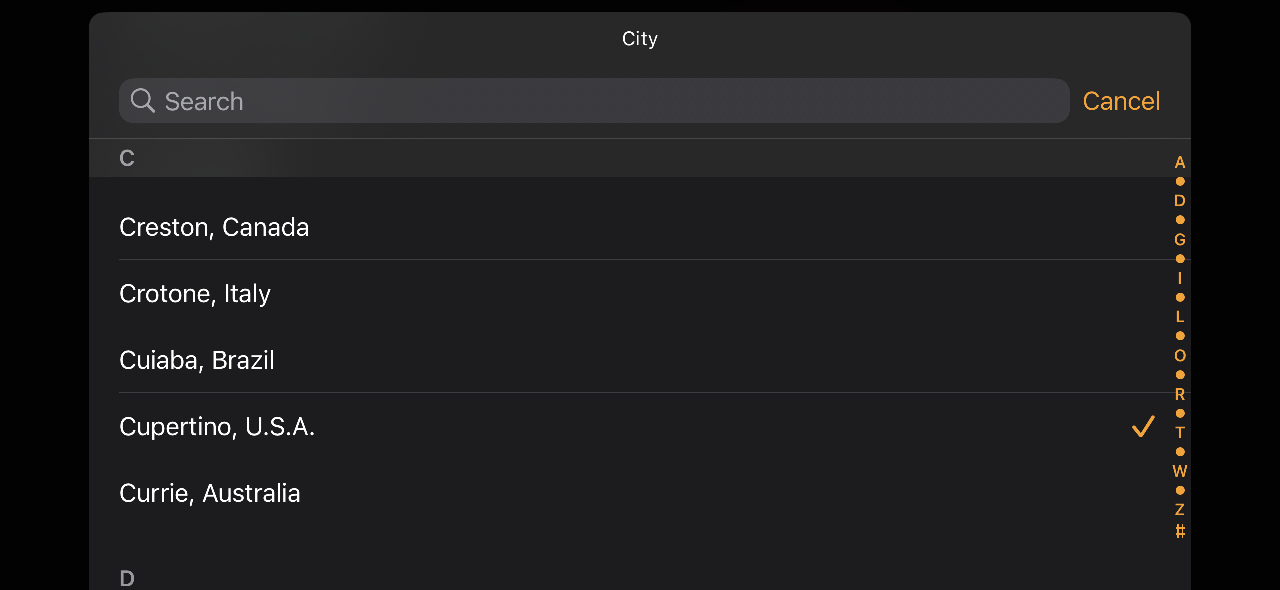Jump to letter G in index
Screen dimensions: 1280x590
(1180, 239)
